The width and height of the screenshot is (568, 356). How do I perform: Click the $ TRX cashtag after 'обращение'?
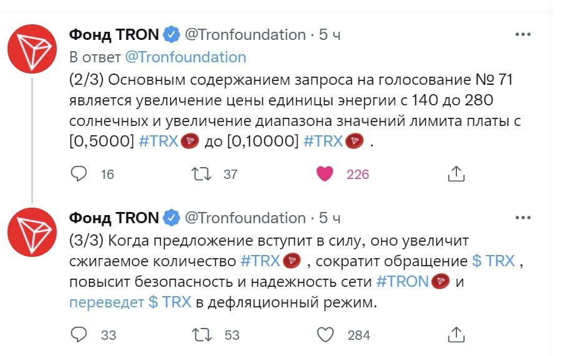point(493,261)
